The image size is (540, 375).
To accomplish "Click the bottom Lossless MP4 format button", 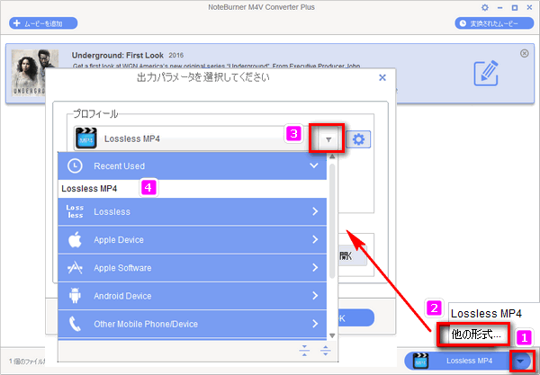I will pos(469,361).
